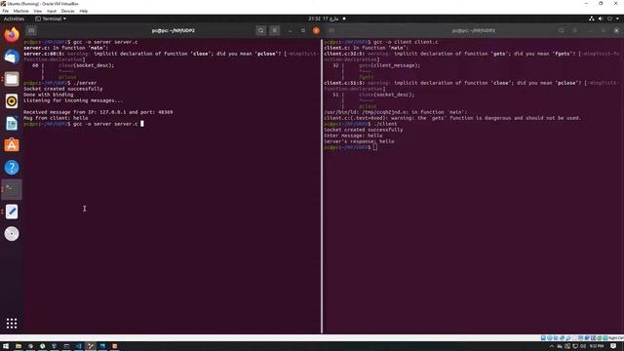This screenshot has width=624, height=351.
Task: Open File Explorer on Windows taskbar
Action: click(19, 346)
